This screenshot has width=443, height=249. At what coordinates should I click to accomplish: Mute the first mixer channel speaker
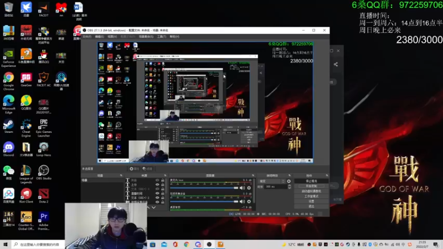pyautogui.click(x=242, y=188)
